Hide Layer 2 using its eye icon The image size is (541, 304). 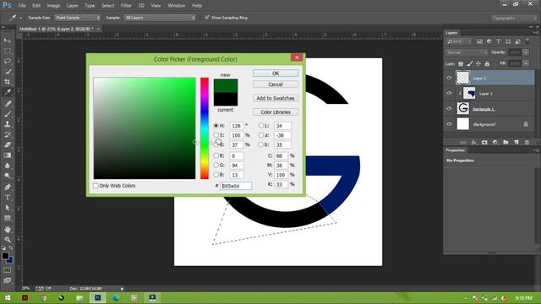pos(449,78)
